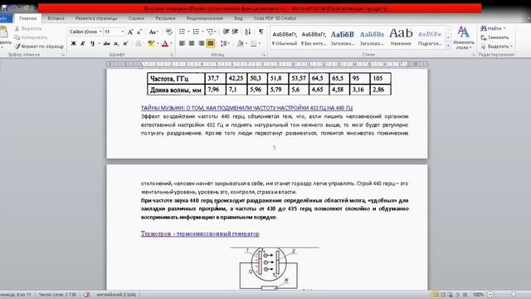Click the zoom out minus button

pos(490,295)
